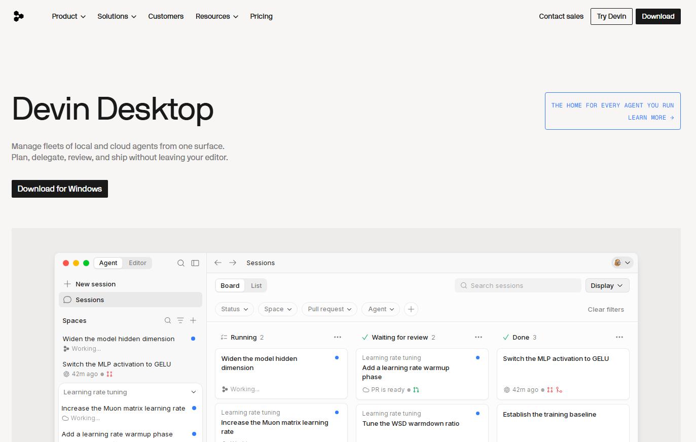Open the Agent filter dropdown
This screenshot has width=696, height=442.
pos(381,309)
